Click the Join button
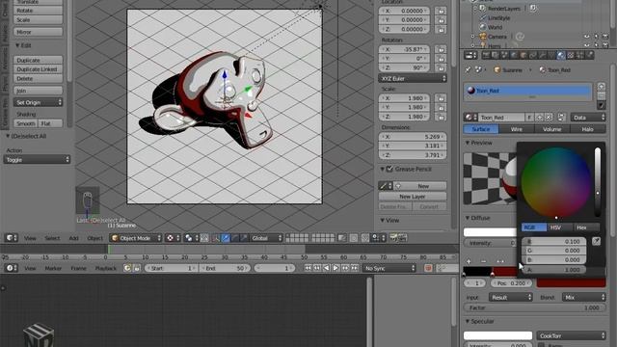 [38, 91]
